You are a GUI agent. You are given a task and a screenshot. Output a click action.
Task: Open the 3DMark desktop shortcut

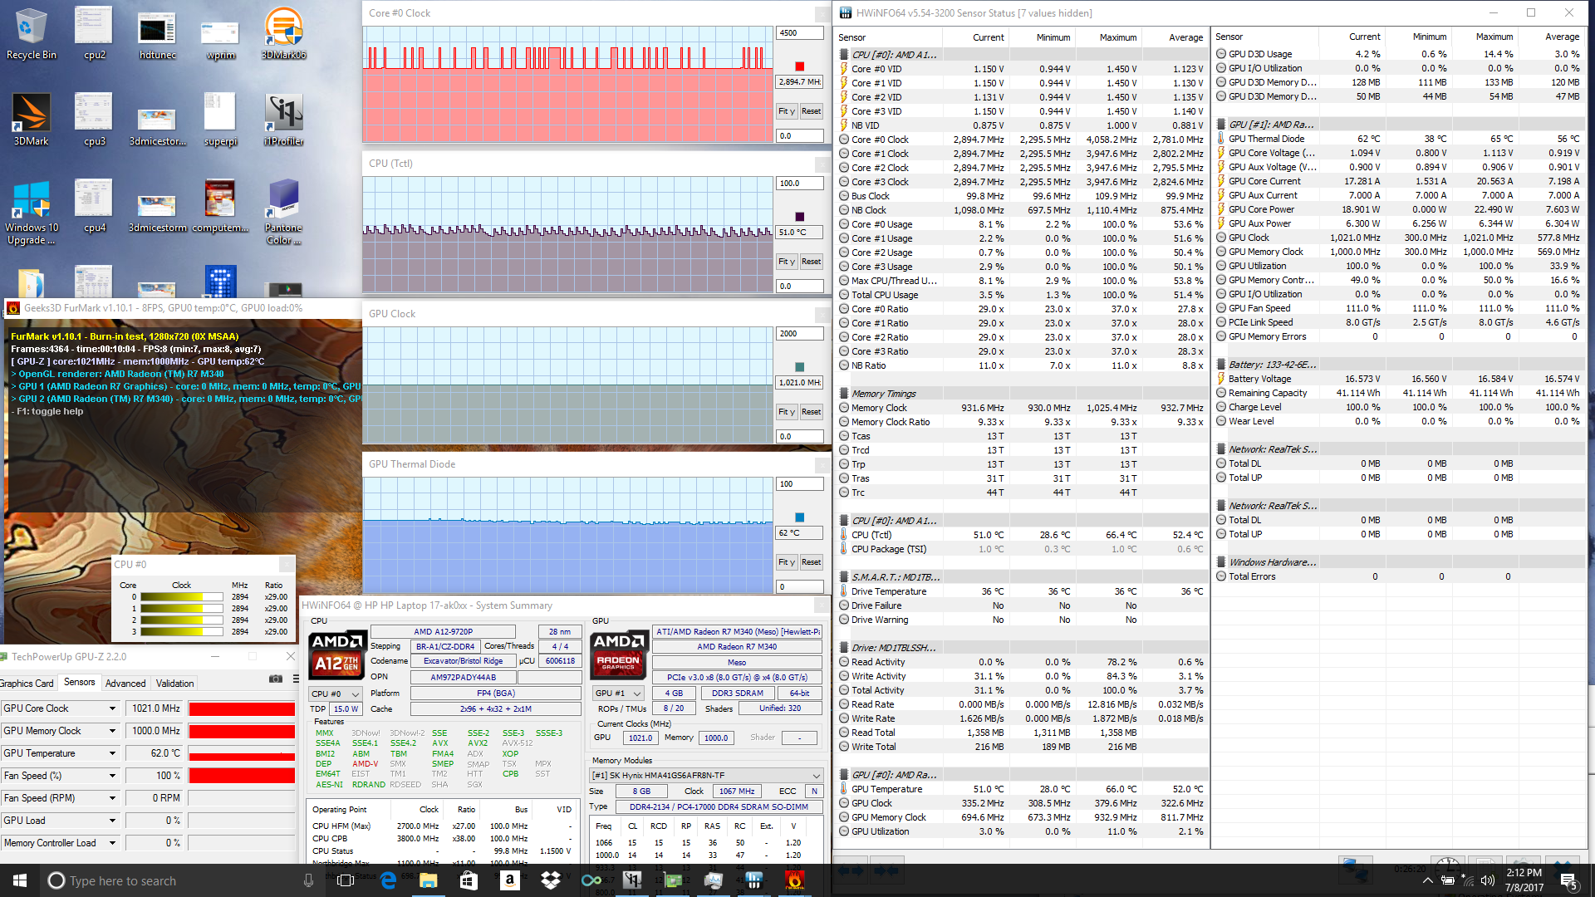click(x=32, y=120)
